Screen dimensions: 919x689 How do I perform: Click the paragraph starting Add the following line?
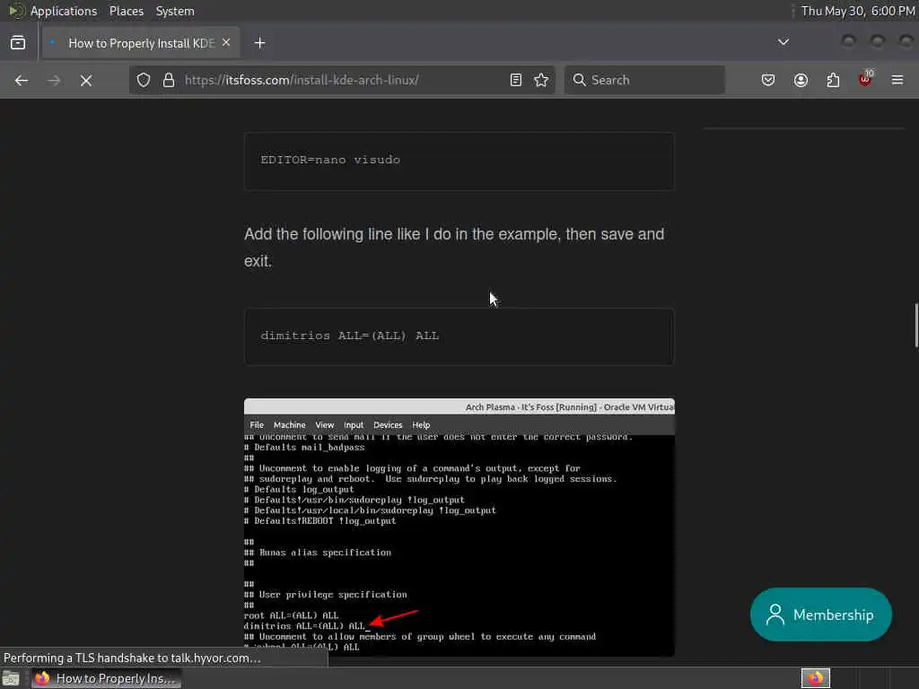(455, 248)
